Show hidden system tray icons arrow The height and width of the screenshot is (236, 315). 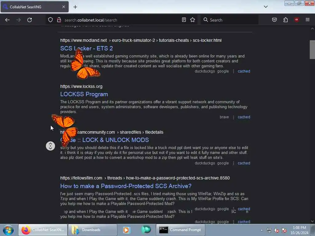pyautogui.click(x=261, y=230)
